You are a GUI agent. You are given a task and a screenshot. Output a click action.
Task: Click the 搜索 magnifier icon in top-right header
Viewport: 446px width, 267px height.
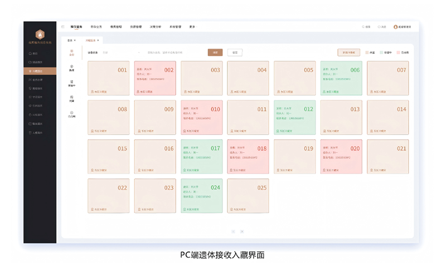(363, 27)
